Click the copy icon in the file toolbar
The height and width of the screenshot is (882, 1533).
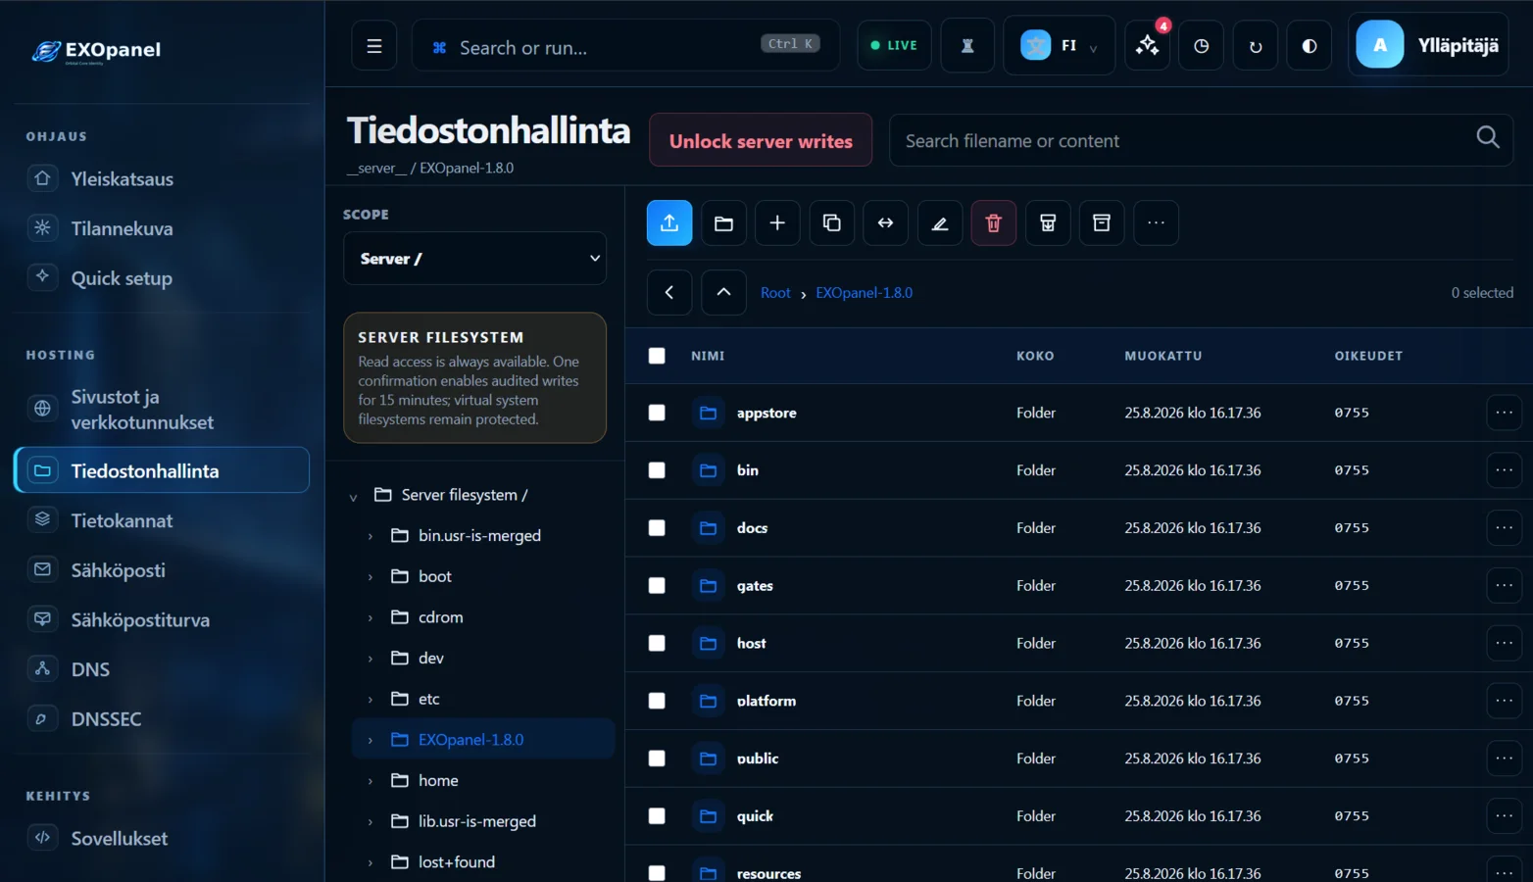[831, 222]
